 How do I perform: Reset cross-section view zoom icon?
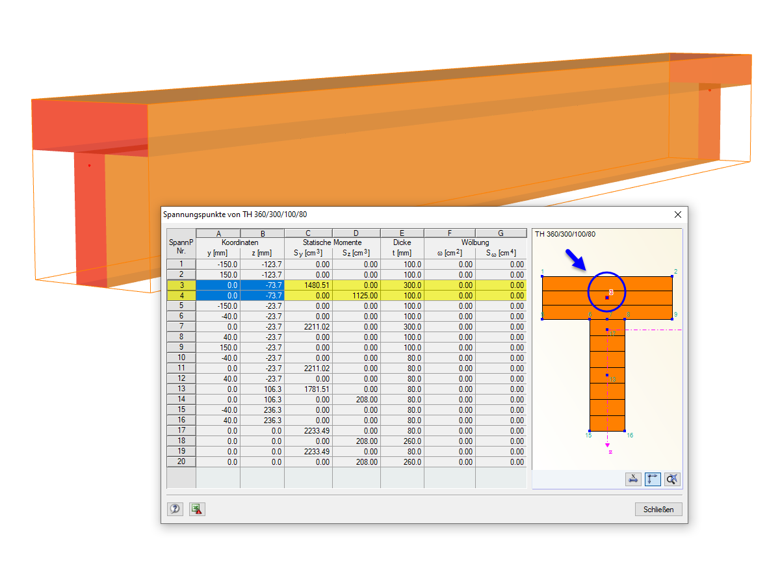pyautogui.click(x=672, y=479)
